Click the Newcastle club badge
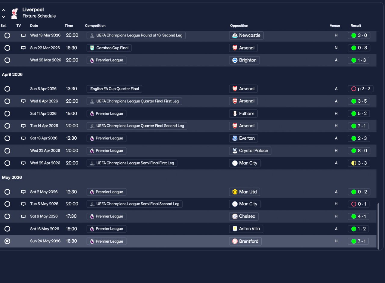Screen dimensions: 385x283 pyautogui.click(x=235, y=36)
